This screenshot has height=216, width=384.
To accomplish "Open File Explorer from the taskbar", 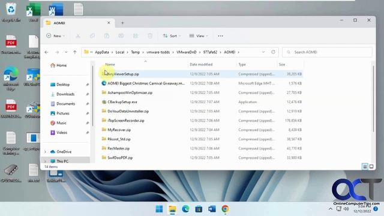I will pyautogui.click(x=172, y=209).
